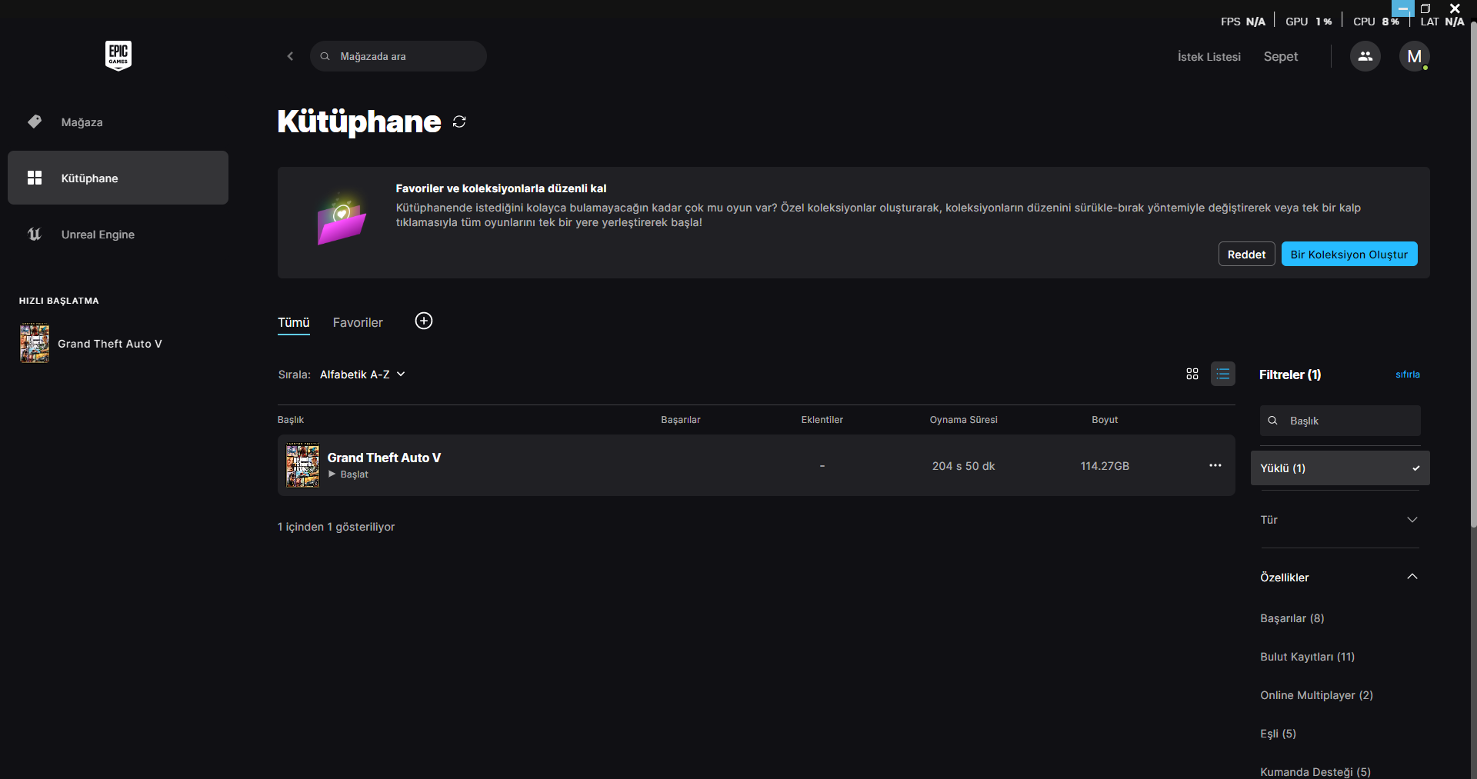This screenshot has width=1477, height=779.
Task: Open the profile avatar M
Action: pyautogui.click(x=1414, y=56)
